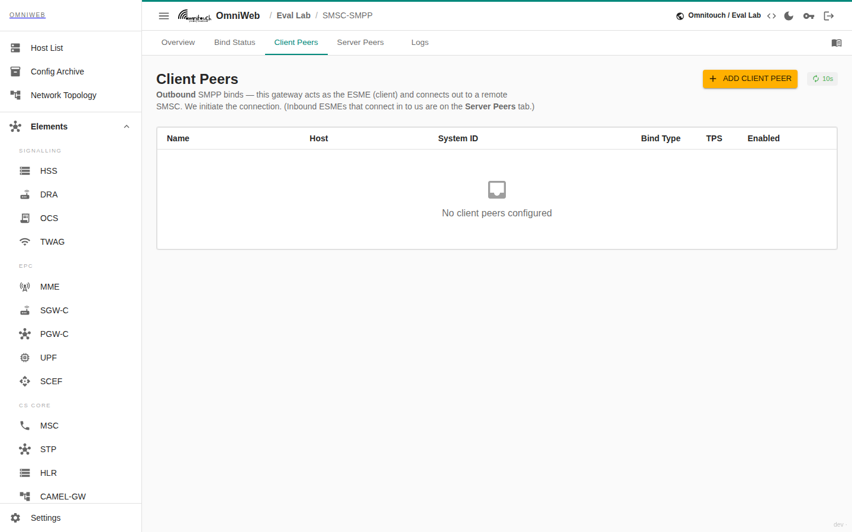Click the Elements hub icon
This screenshot has height=532, width=852.
[15, 126]
